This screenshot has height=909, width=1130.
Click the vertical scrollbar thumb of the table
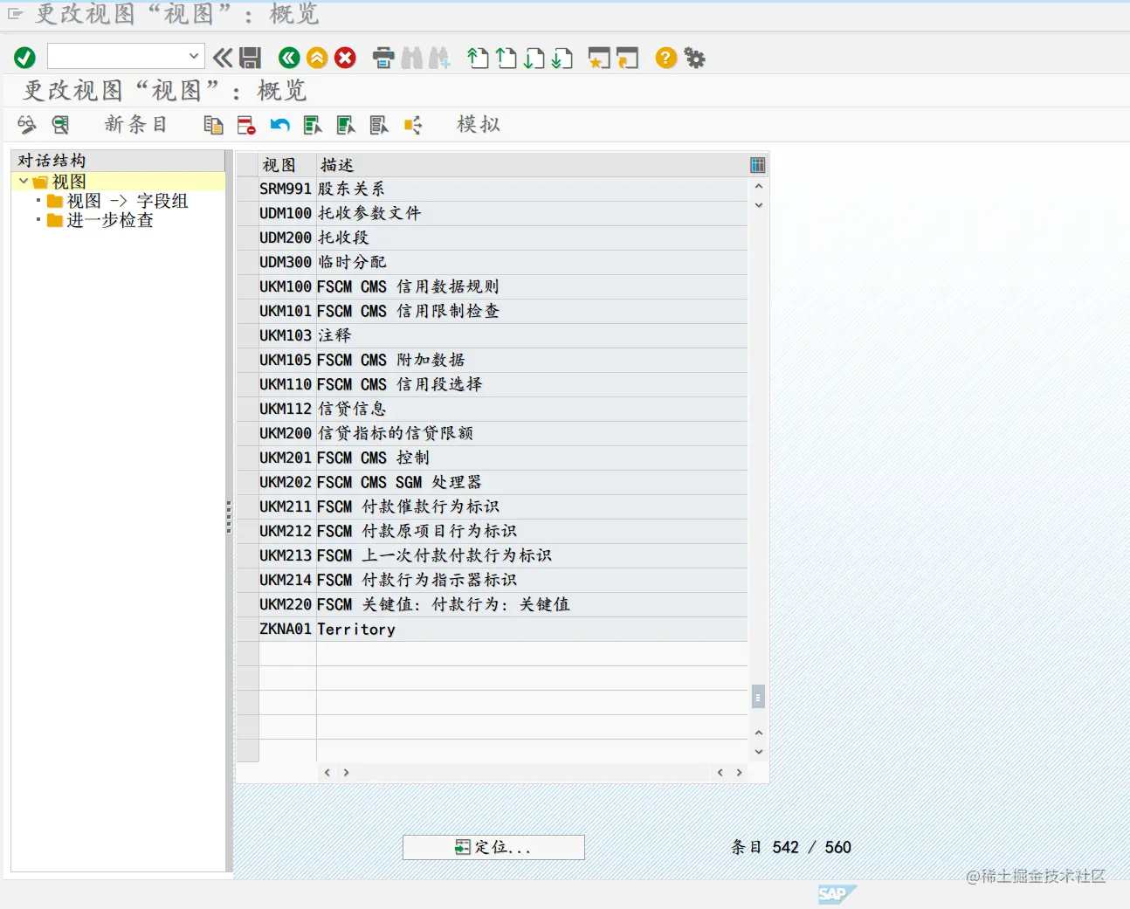[758, 697]
